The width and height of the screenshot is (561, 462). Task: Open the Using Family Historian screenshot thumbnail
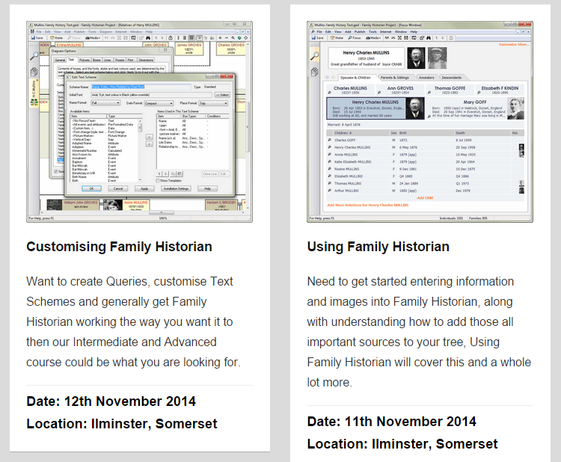[420, 122]
